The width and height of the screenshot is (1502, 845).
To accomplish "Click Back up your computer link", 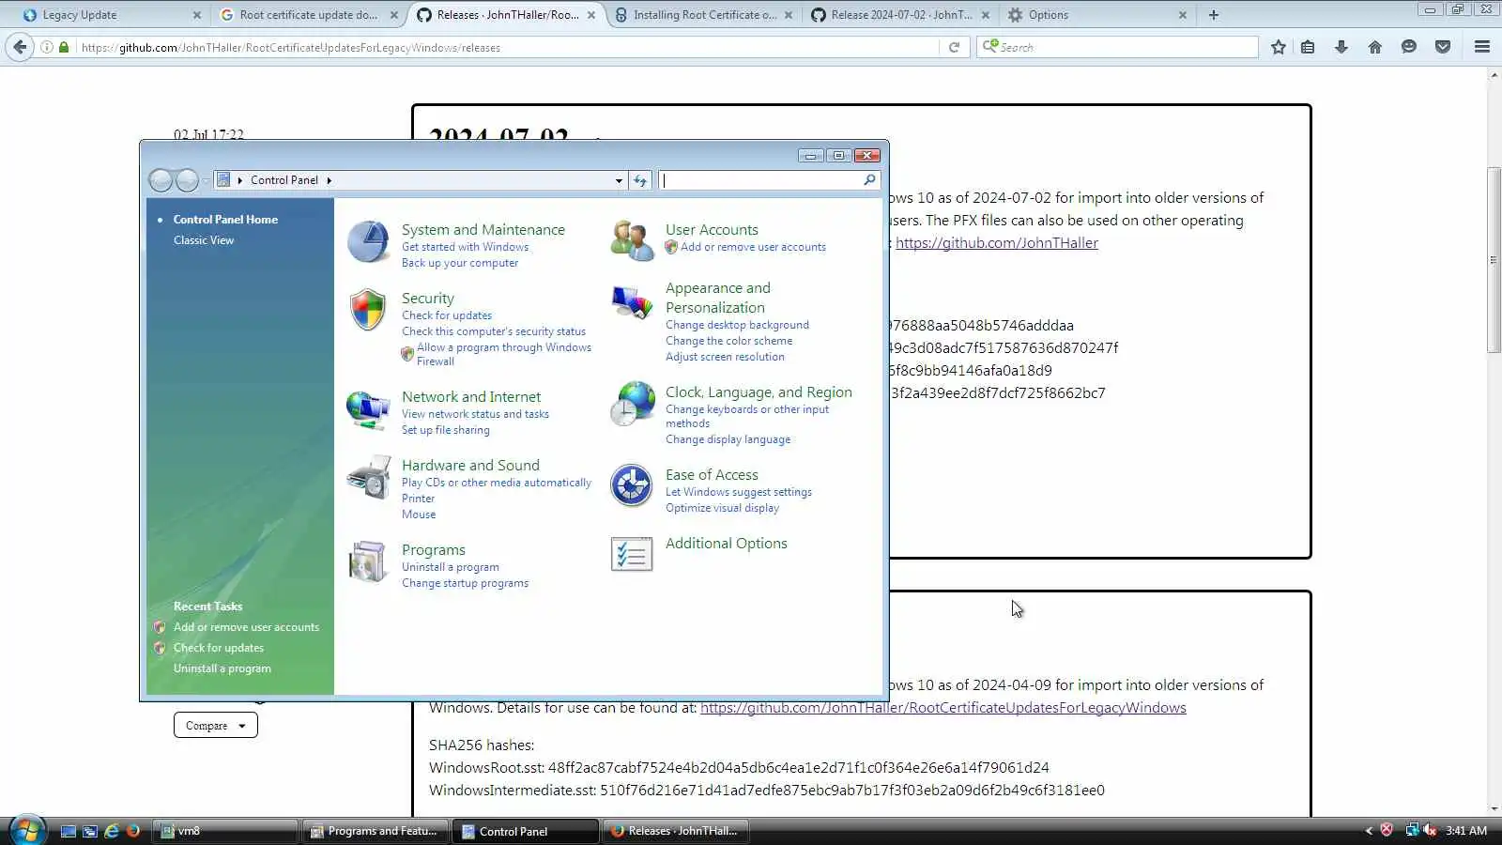I will tap(460, 263).
